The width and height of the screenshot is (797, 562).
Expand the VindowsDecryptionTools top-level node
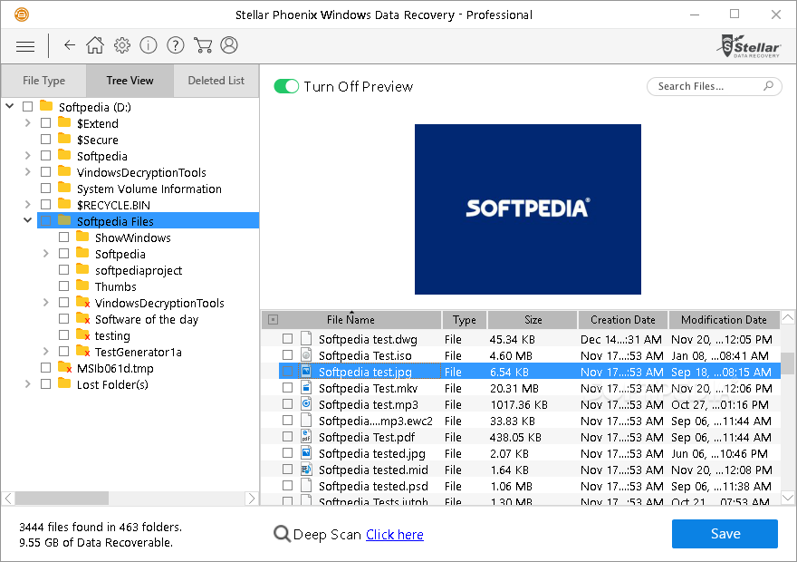click(27, 171)
